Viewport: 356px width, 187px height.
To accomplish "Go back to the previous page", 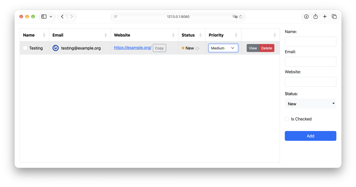I will pos(62,17).
